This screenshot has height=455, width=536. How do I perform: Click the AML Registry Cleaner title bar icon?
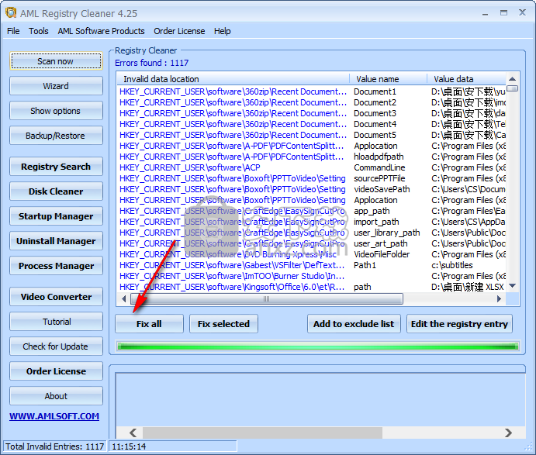click(x=11, y=13)
